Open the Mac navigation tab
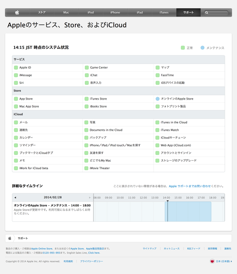Image resolution: width=237 pixels, height=274 pixels. pyautogui.click(x=66, y=12)
